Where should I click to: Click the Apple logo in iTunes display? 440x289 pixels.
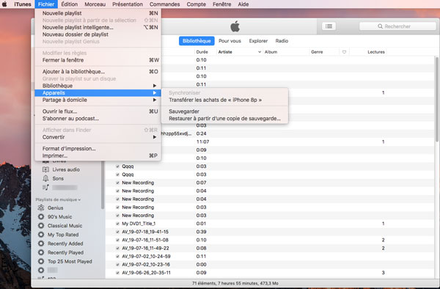click(235, 26)
